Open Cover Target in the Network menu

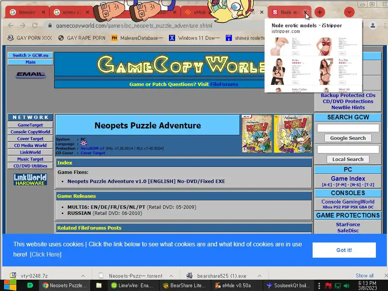pyautogui.click(x=30, y=139)
